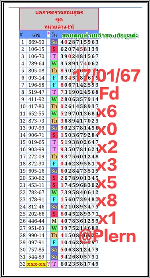Click the number cell 530-62
150x278 pixels.
(36, 178)
